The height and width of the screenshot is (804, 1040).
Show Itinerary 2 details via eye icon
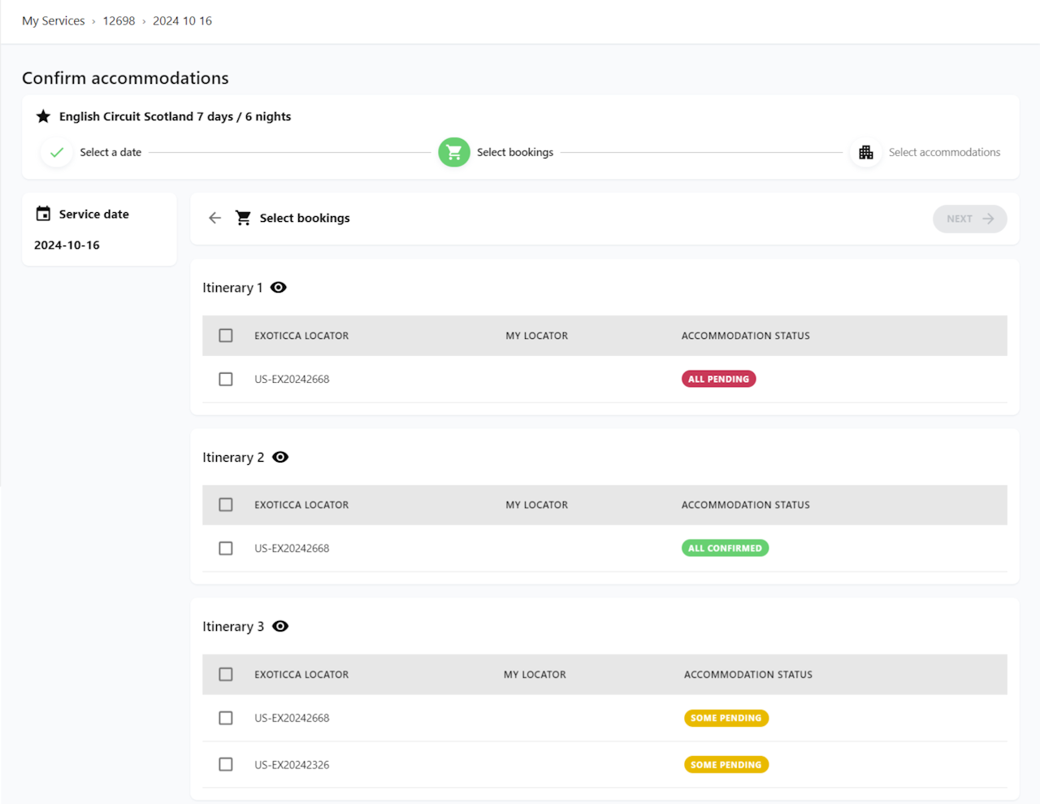[x=280, y=457]
